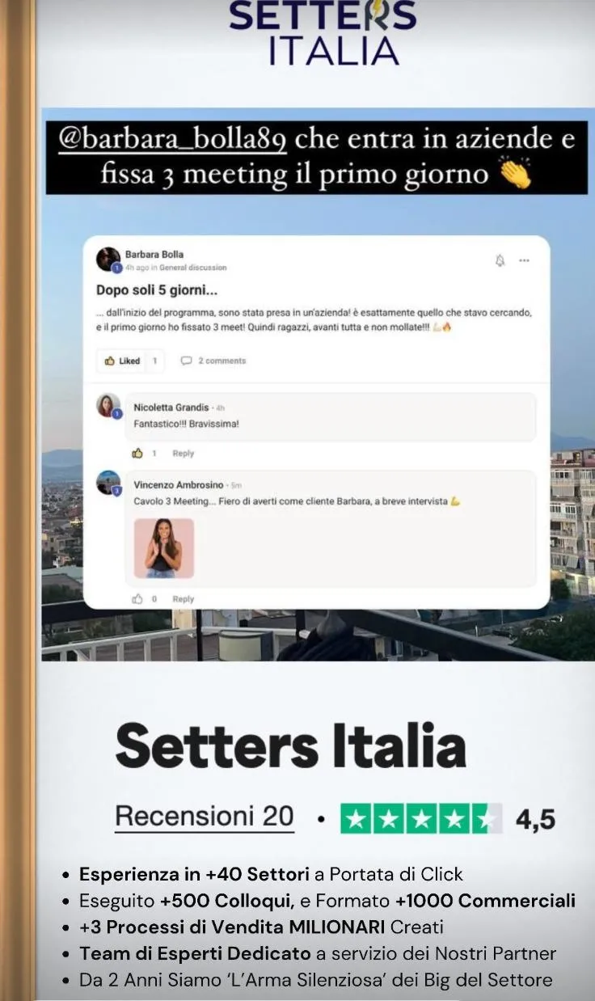Image resolution: width=595 pixels, height=1001 pixels.
Task: Open Vincenzo Ambrosino's name link
Action: (178, 485)
